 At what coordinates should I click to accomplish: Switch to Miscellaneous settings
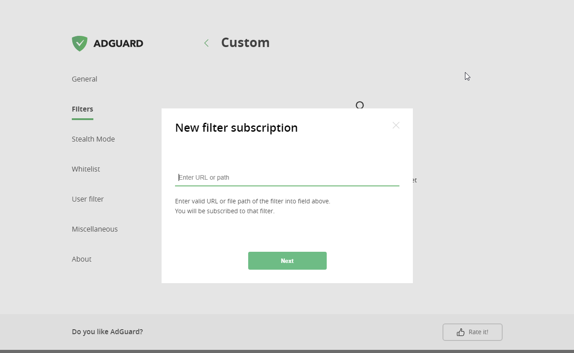click(95, 229)
